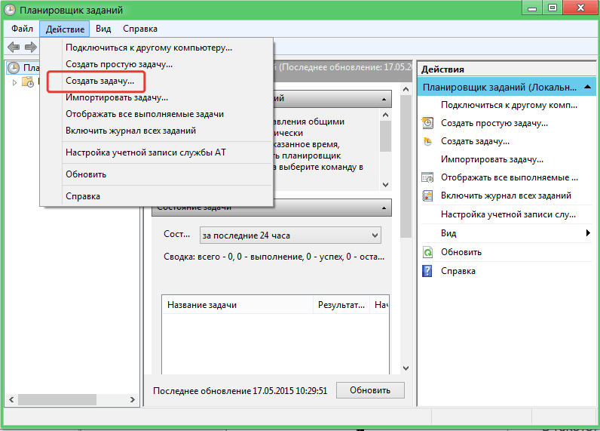Click 'Обновить' in Actions pane

[x=461, y=252]
